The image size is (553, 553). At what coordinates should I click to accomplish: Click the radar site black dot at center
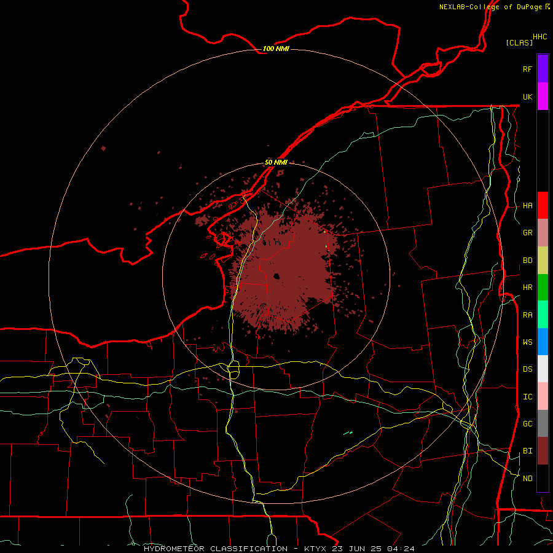tap(276, 276)
